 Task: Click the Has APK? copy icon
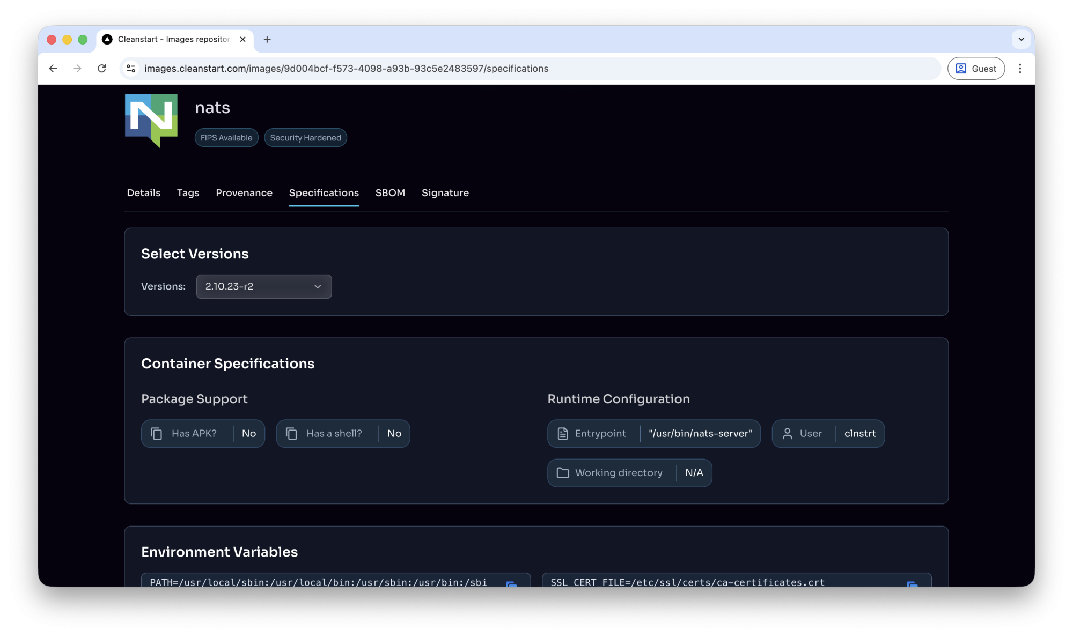click(157, 434)
